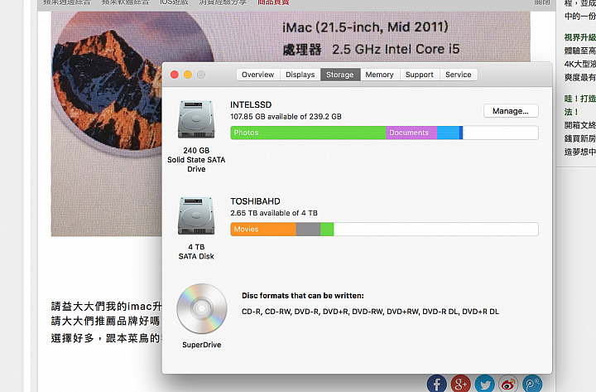Open the Displays tab
The height and width of the screenshot is (392, 596).
pyautogui.click(x=300, y=75)
